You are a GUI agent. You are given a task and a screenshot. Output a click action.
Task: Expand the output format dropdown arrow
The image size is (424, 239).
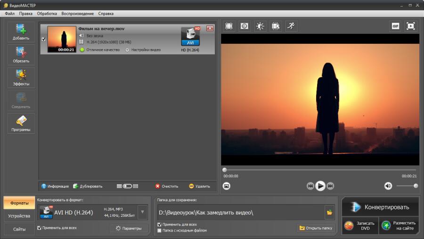click(142, 212)
